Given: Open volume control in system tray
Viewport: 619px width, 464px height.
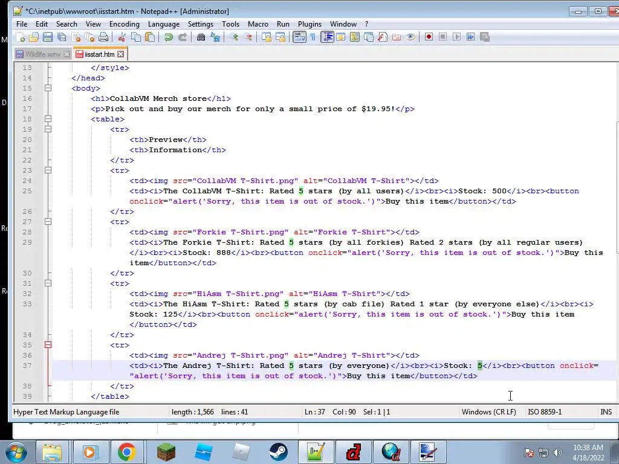Looking at the screenshot, I should (558, 452).
